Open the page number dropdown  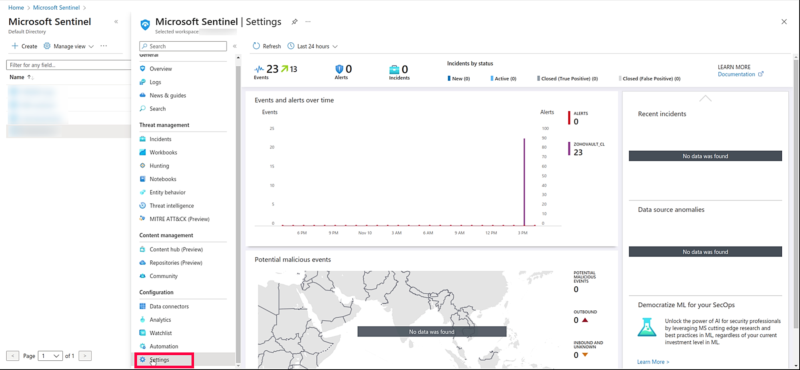[50, 356]
